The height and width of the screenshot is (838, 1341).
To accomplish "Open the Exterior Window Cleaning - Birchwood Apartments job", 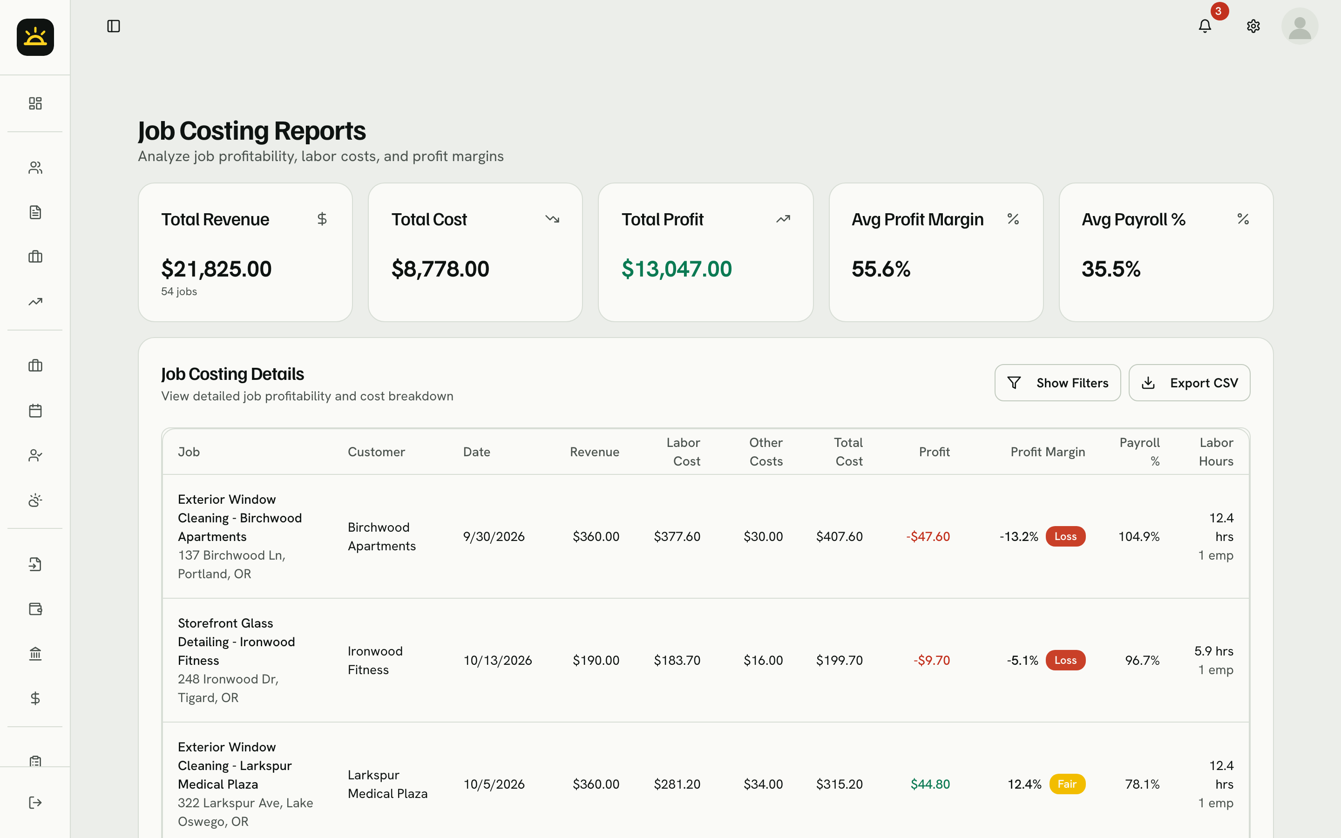I will [x=239, y=518].
